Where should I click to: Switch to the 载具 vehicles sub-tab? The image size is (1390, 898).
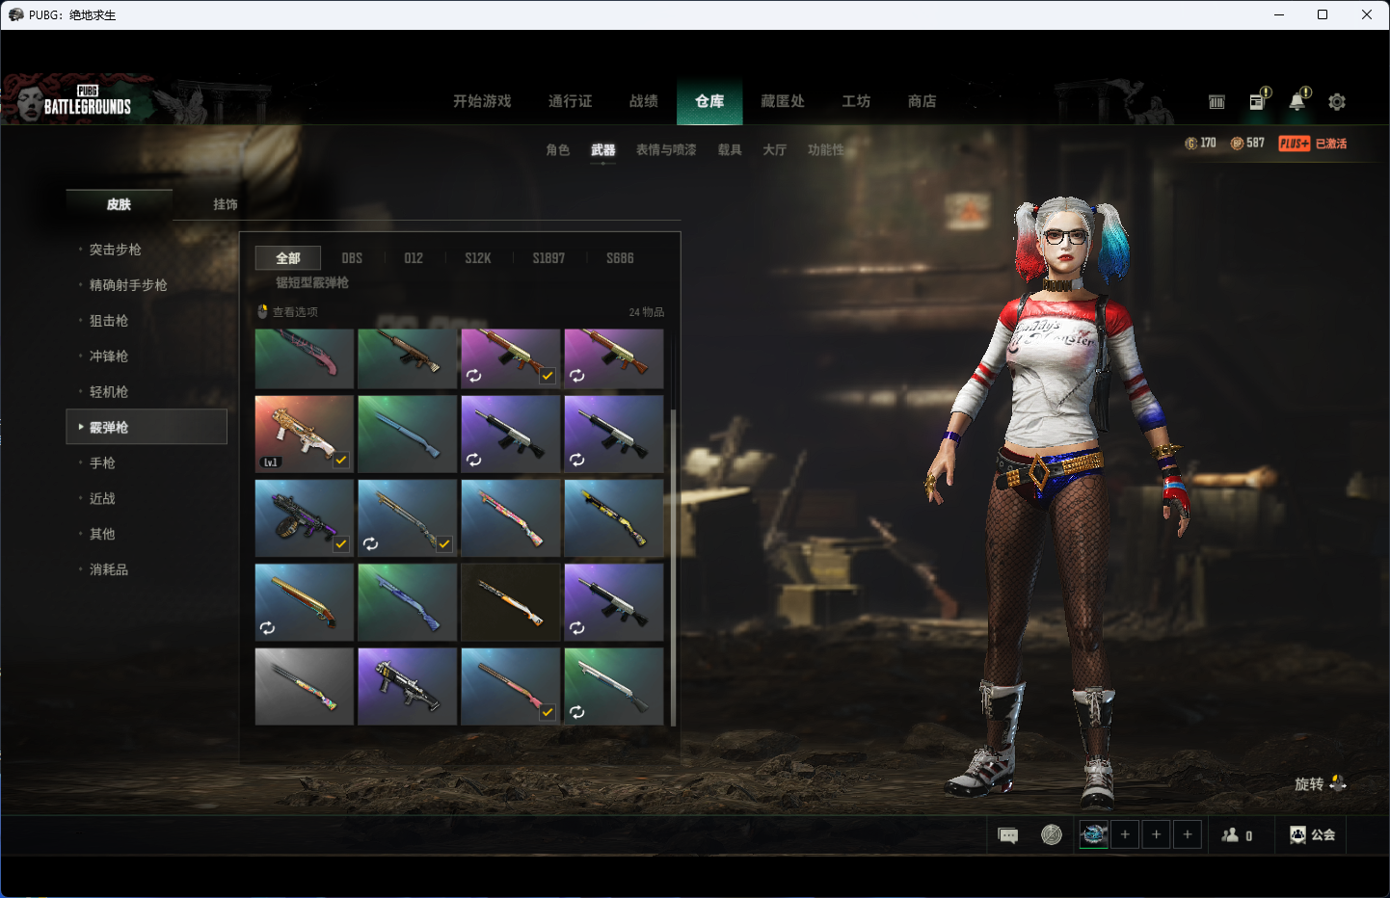pyautogui.click(x=730, y=150)
